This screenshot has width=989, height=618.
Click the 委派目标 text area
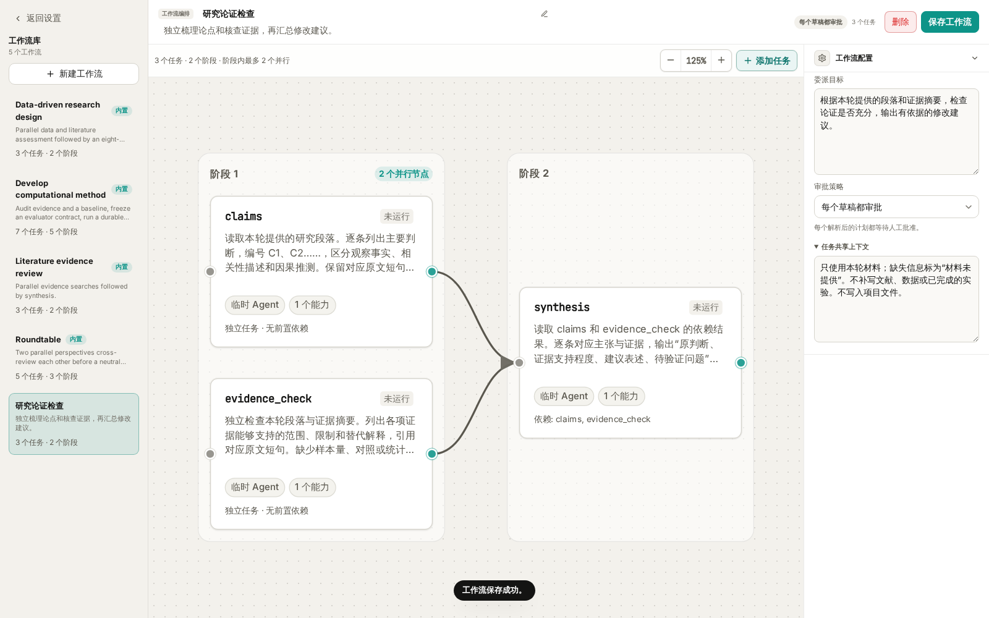click(x=896, y=132)
